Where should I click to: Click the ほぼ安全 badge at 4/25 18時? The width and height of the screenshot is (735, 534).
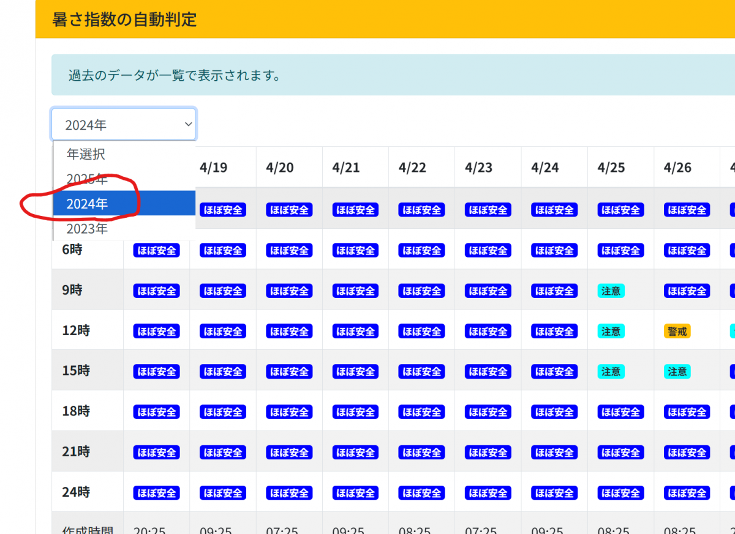point(620,412)
